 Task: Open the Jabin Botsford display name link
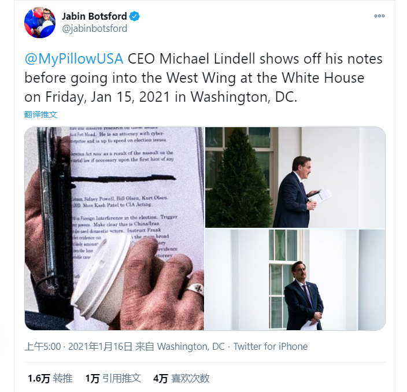[x=94, y=16]
